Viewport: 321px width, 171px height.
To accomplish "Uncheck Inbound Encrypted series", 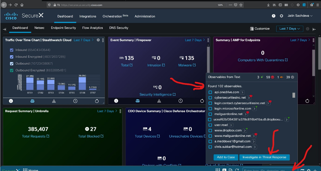I will (x=12, y=57).
